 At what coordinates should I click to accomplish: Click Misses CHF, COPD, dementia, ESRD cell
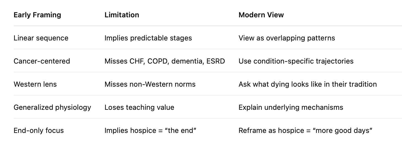165,61
